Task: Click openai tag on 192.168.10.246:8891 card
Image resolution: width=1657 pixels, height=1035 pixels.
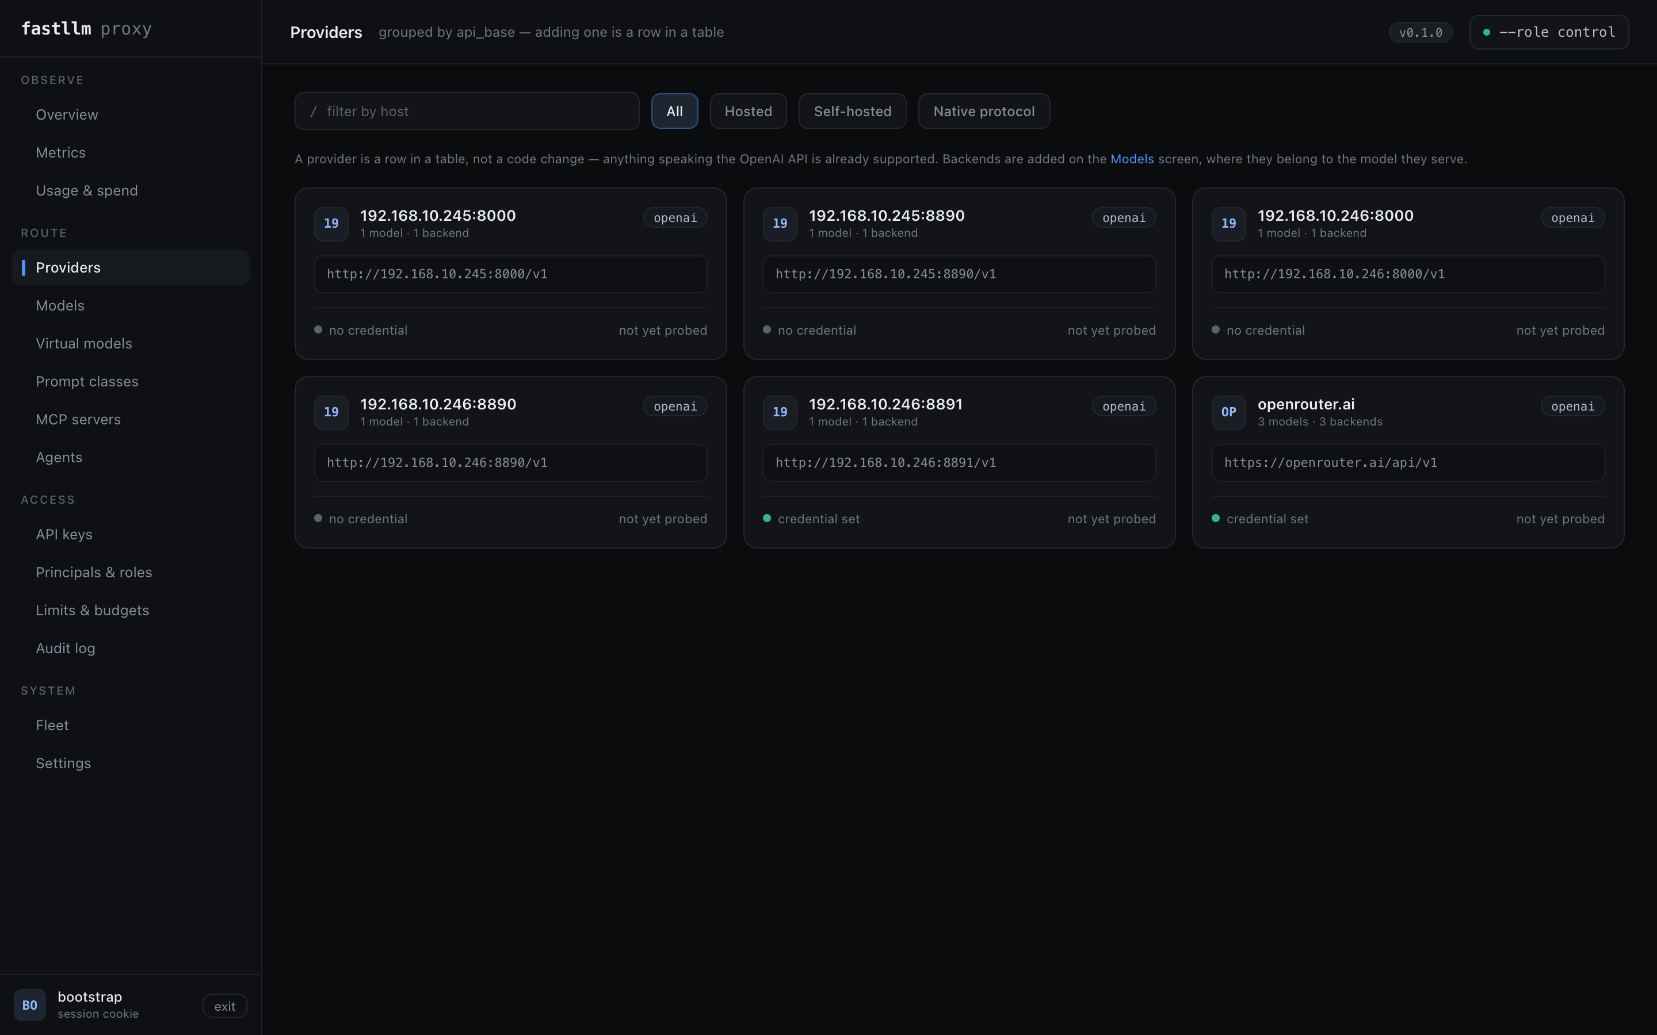Action: 1124,407
